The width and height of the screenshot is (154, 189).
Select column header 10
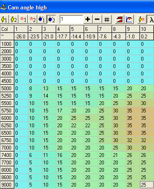click(x=147, y=29)
